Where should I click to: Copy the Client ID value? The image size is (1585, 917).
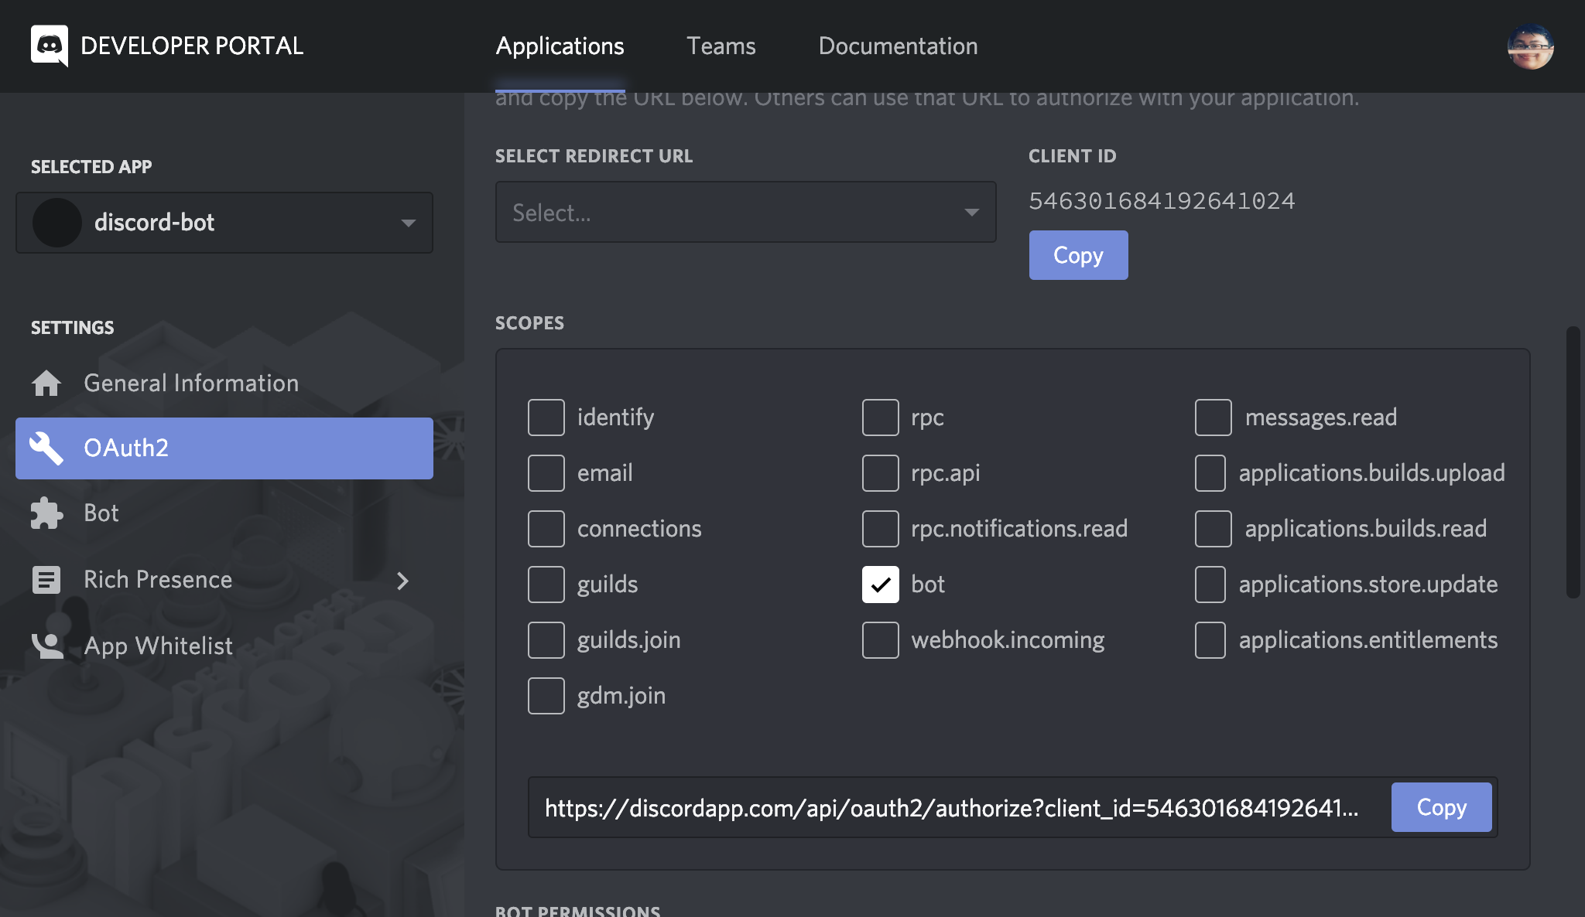[x=1078, y=254]
